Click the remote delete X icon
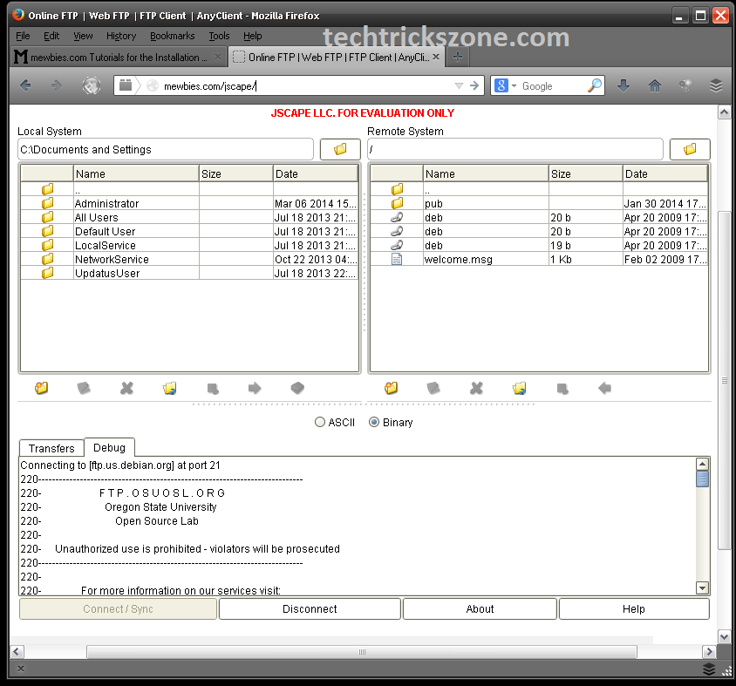 [x=477, y=389]
